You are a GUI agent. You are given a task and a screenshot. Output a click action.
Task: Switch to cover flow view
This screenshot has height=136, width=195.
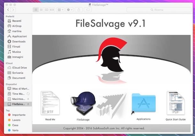(x=52, y=10)
